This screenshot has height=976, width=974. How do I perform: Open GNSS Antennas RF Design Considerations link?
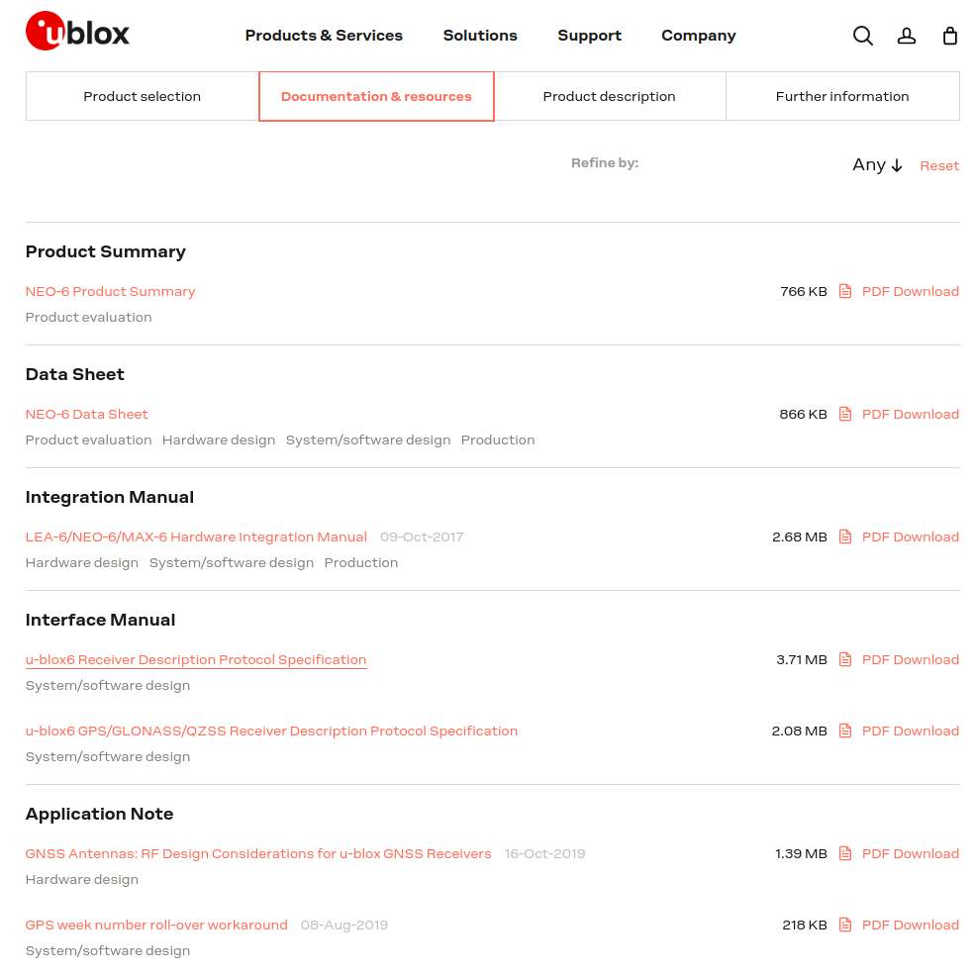click(258, 853)
